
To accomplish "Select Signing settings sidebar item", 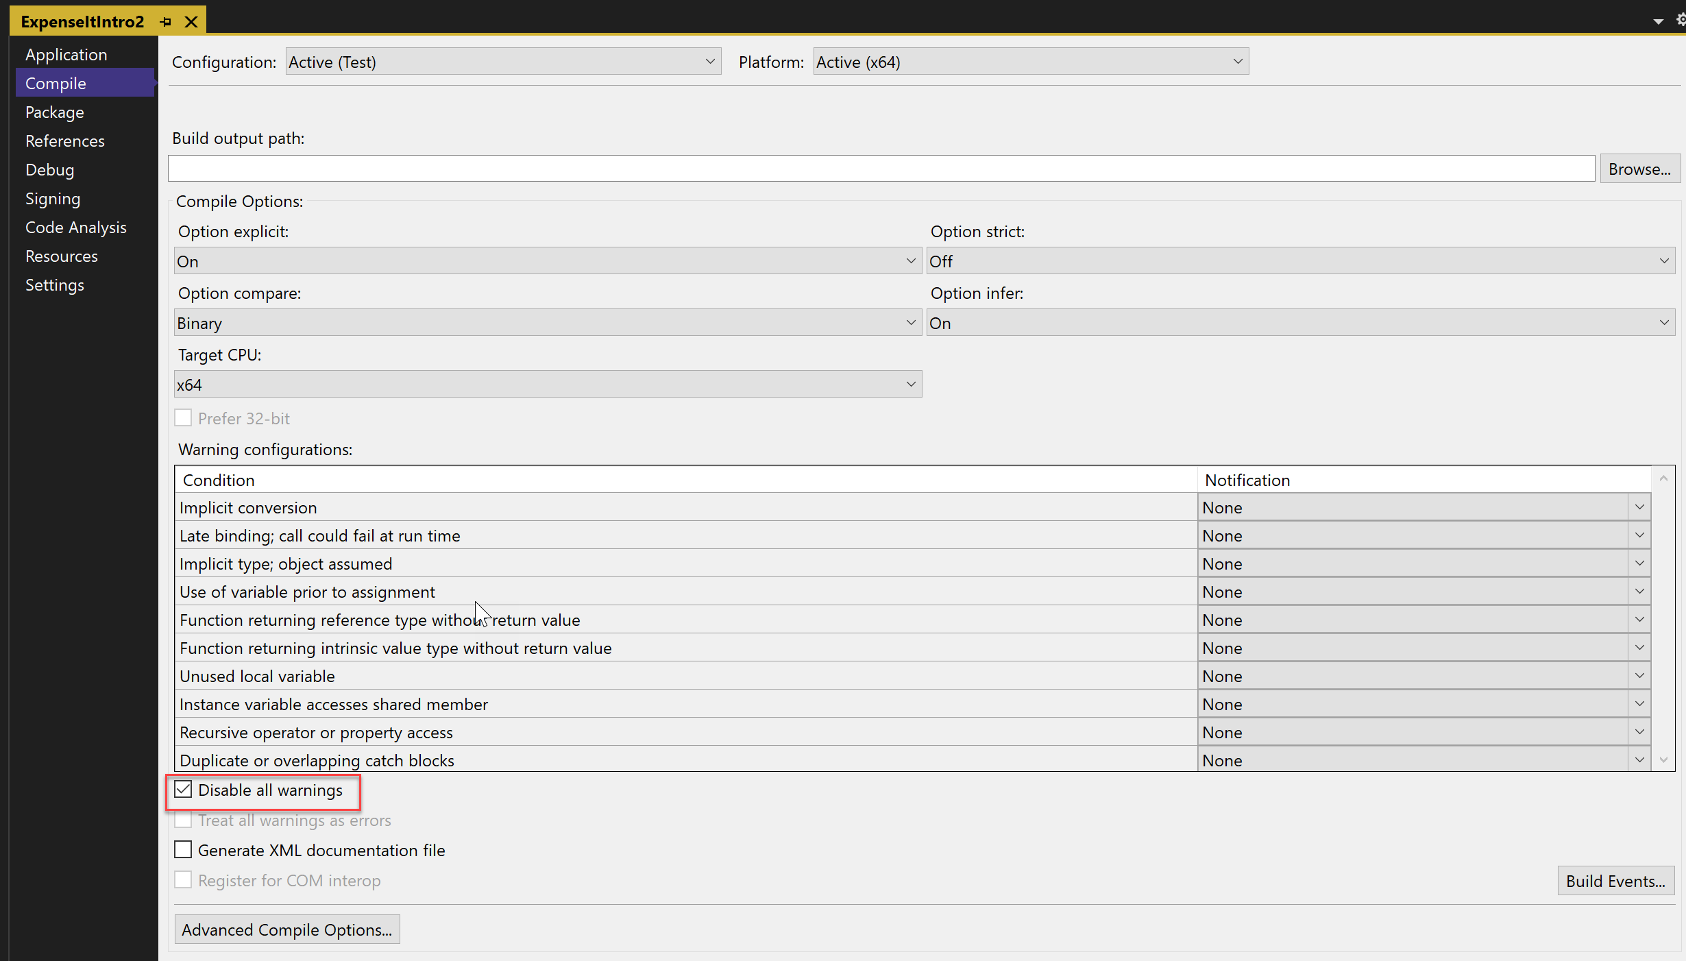I will click(52, 197).
